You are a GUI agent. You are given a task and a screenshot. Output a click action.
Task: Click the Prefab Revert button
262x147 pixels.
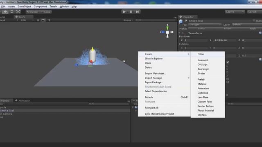click(227, 29)
